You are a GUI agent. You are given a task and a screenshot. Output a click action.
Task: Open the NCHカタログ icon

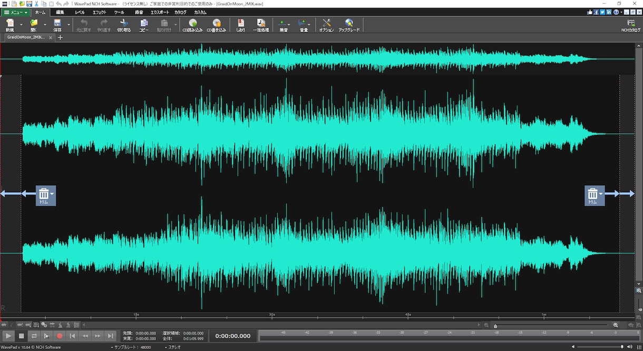[x=631, y=25]
